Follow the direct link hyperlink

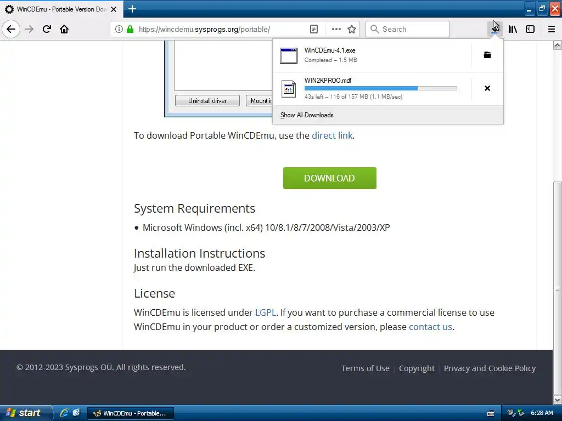332,135
